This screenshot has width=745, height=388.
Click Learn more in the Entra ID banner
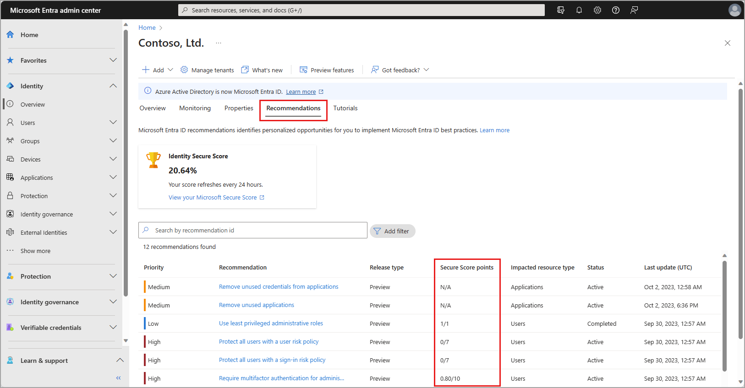(x=301, y=92)
